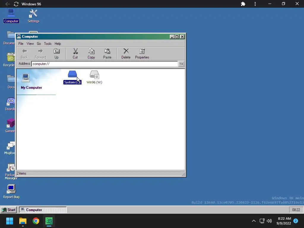
Task: Minimize the Computer window
Action: (x=172, y=37)
